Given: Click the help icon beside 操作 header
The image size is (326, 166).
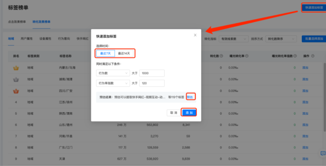Looking at the screenshot, I should [x=313, y=56].
